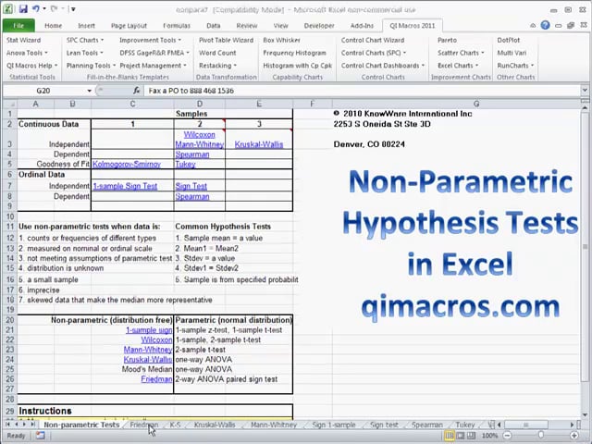Click the select-all corner of the worksheet

click(x=10, y=104)
